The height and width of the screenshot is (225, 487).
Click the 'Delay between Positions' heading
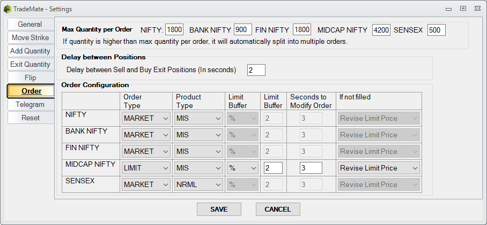pos(104,57)
